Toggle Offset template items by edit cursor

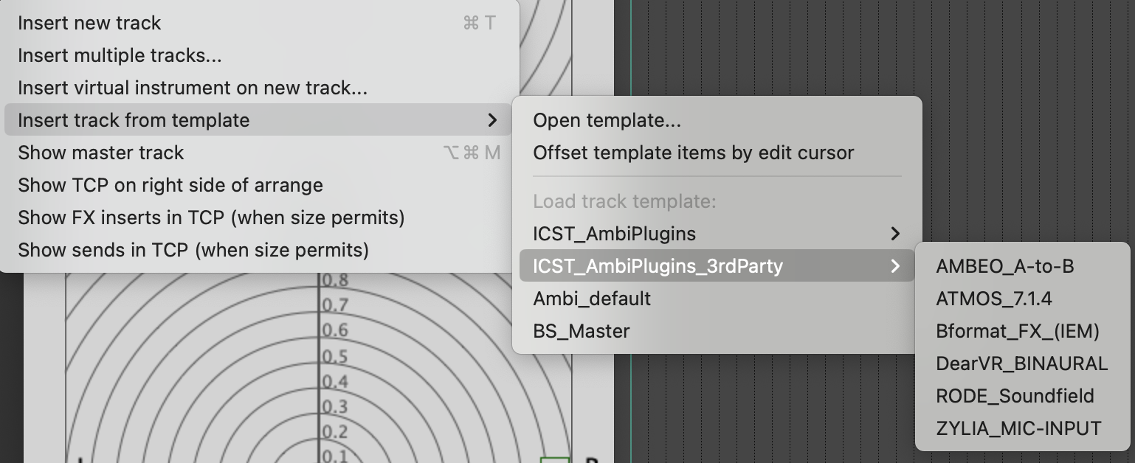click(693, 153)
